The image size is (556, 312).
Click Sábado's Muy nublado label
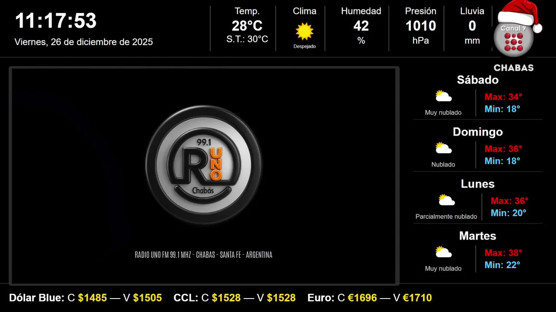click(443, 113)
